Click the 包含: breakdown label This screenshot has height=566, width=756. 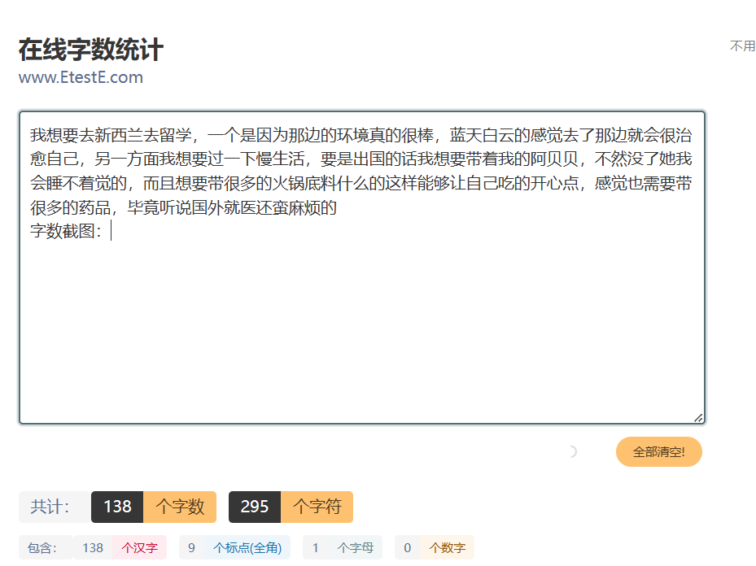(x=42, y=547)
